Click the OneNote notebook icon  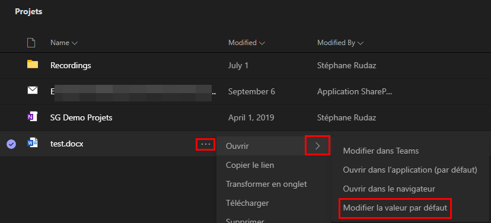coord(32,117)
